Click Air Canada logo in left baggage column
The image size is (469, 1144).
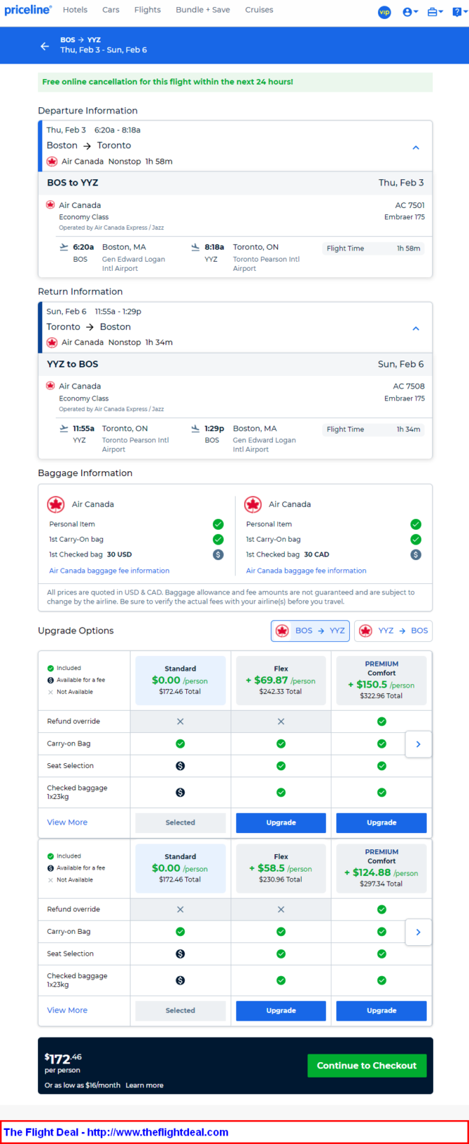click(55, 504)
